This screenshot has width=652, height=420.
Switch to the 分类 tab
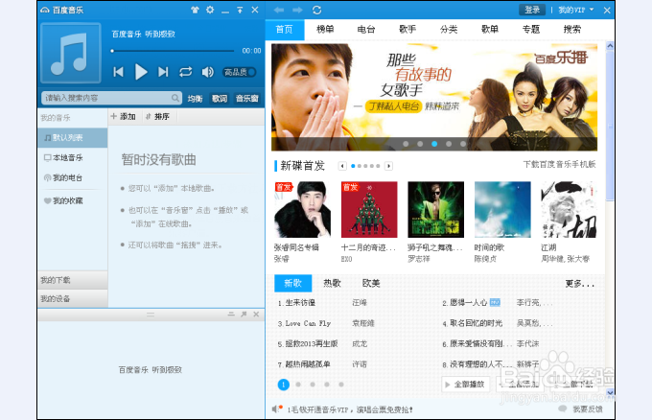click(x=449, y=29)
